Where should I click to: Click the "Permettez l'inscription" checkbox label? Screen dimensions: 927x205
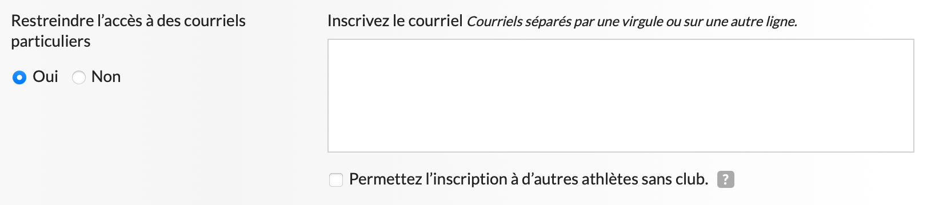click(x=529, y=179)
